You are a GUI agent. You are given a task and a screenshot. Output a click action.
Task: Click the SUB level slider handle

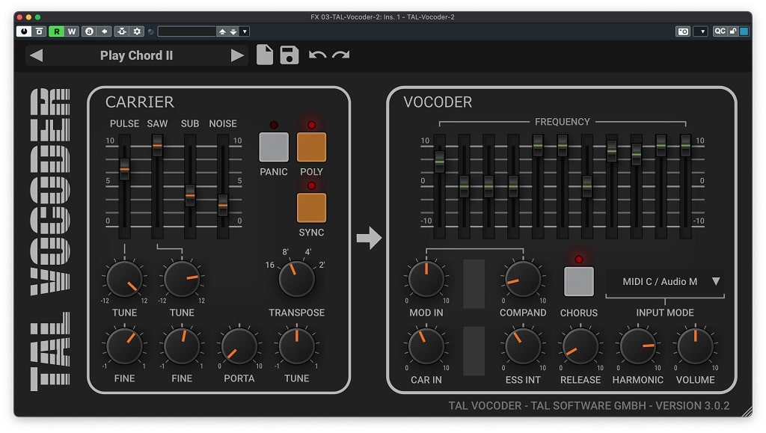click(190, 196)
